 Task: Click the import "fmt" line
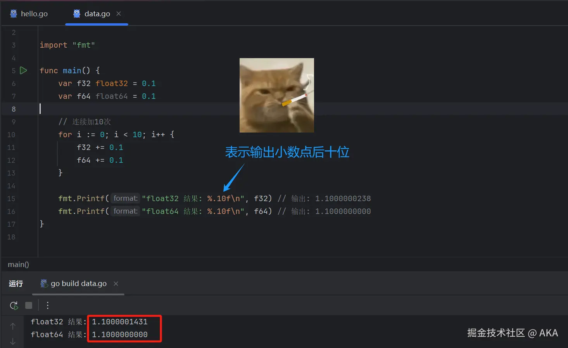(67, 45)
